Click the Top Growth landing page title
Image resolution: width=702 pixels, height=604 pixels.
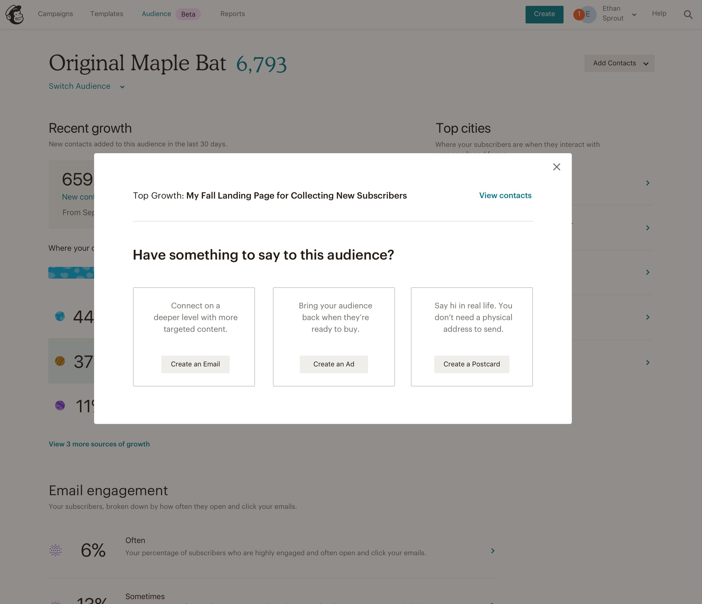coord(297,196)
